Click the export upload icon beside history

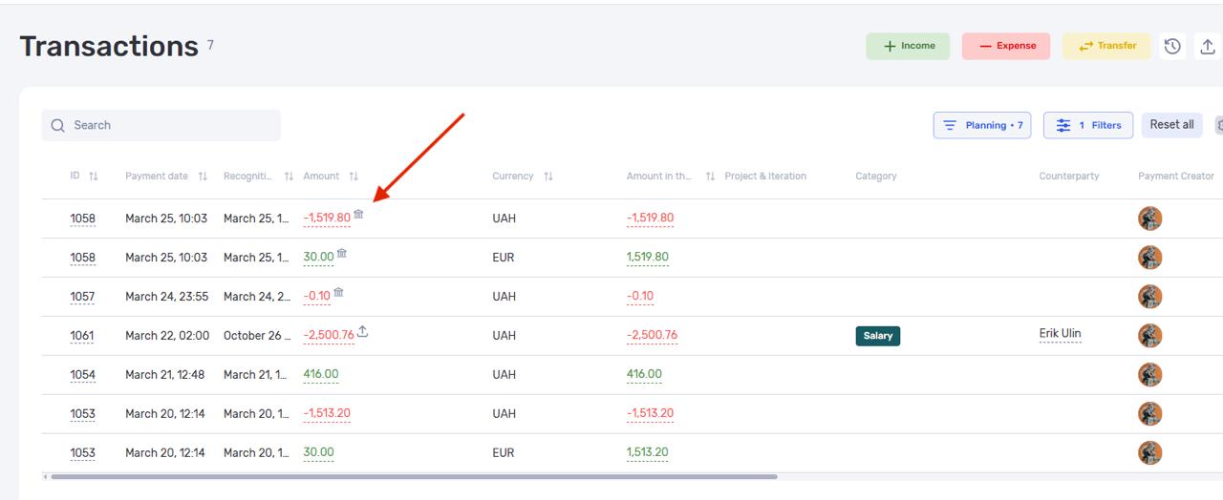1208,46
